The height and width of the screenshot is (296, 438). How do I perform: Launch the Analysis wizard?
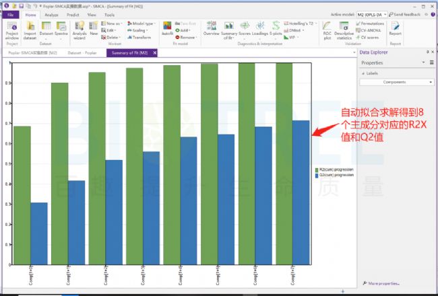(x=80, y=31)
